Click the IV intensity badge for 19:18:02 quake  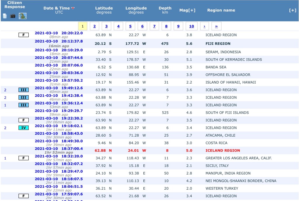pyautogui.click(x=23, y=128)
